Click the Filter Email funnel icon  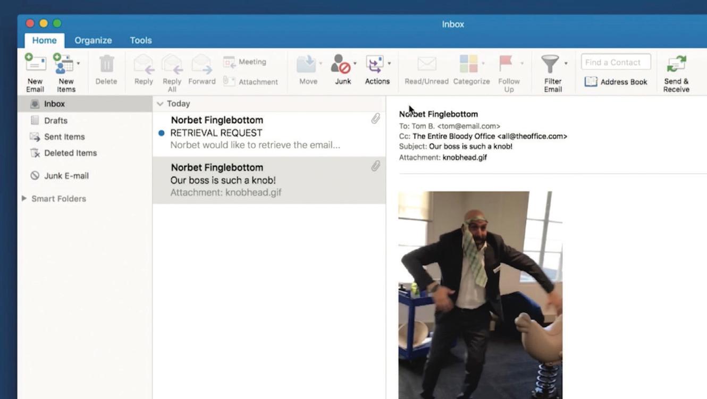[550, 64]
